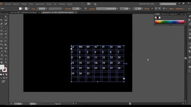Open the Archivo menu
This screenshot has width=191, height=107.
[8, 4]
